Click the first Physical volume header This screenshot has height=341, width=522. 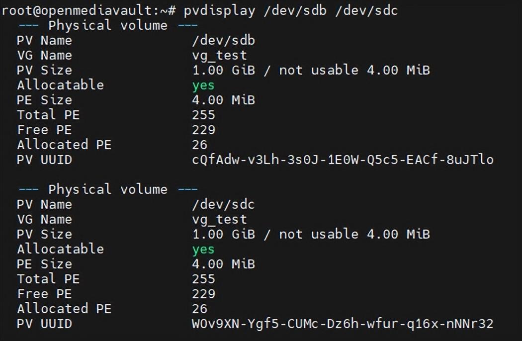[x=108, y=25]
